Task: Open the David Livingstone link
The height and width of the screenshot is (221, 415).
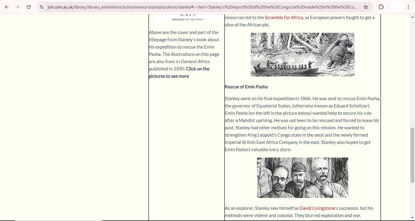Action: pyautogui.click(x=317, y=208)
